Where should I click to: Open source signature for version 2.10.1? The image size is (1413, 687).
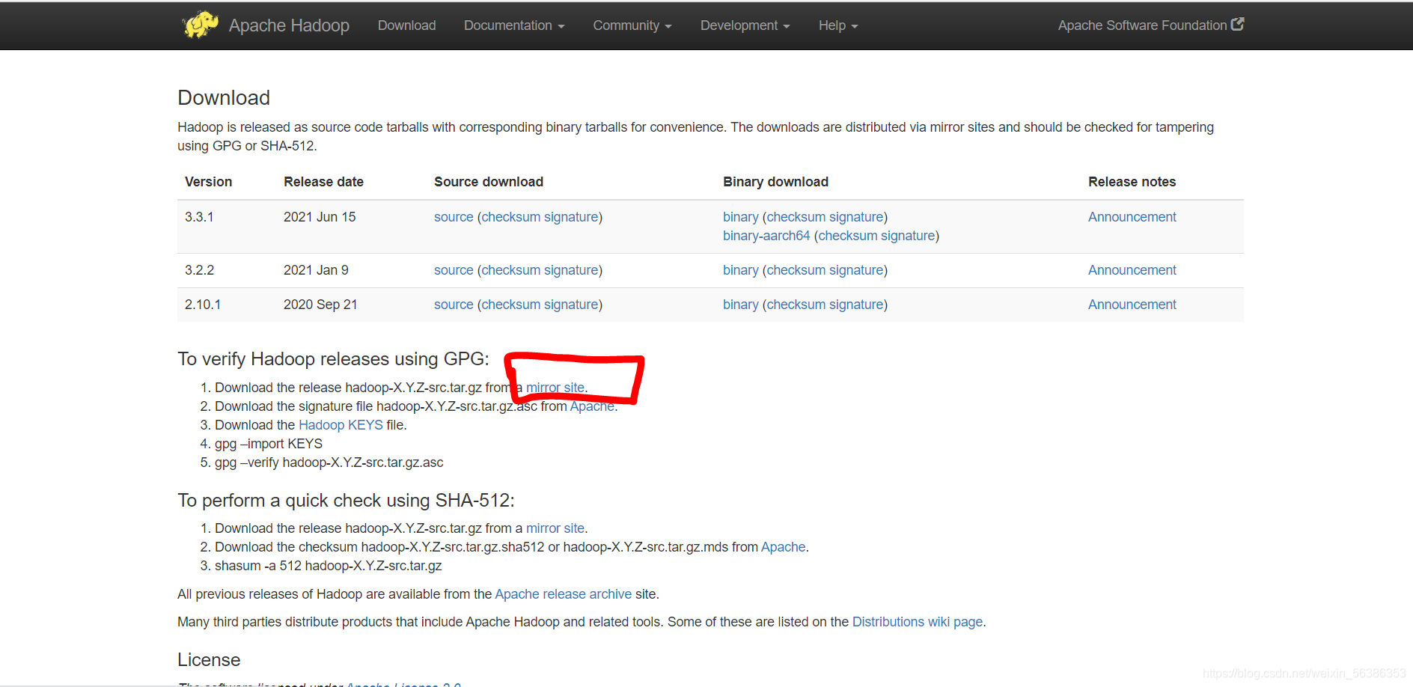point(571,305)
